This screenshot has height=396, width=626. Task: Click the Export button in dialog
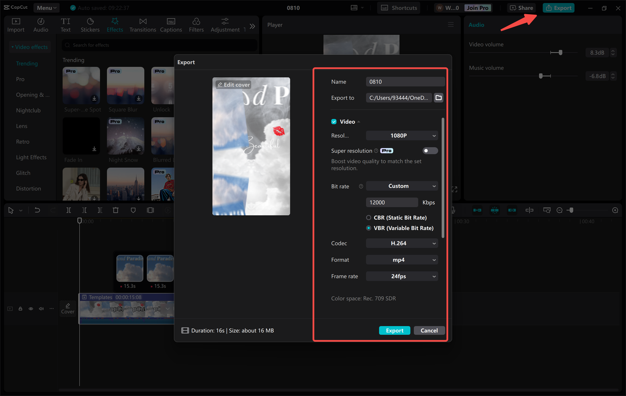pyautogui.click(x=395, y=330)
